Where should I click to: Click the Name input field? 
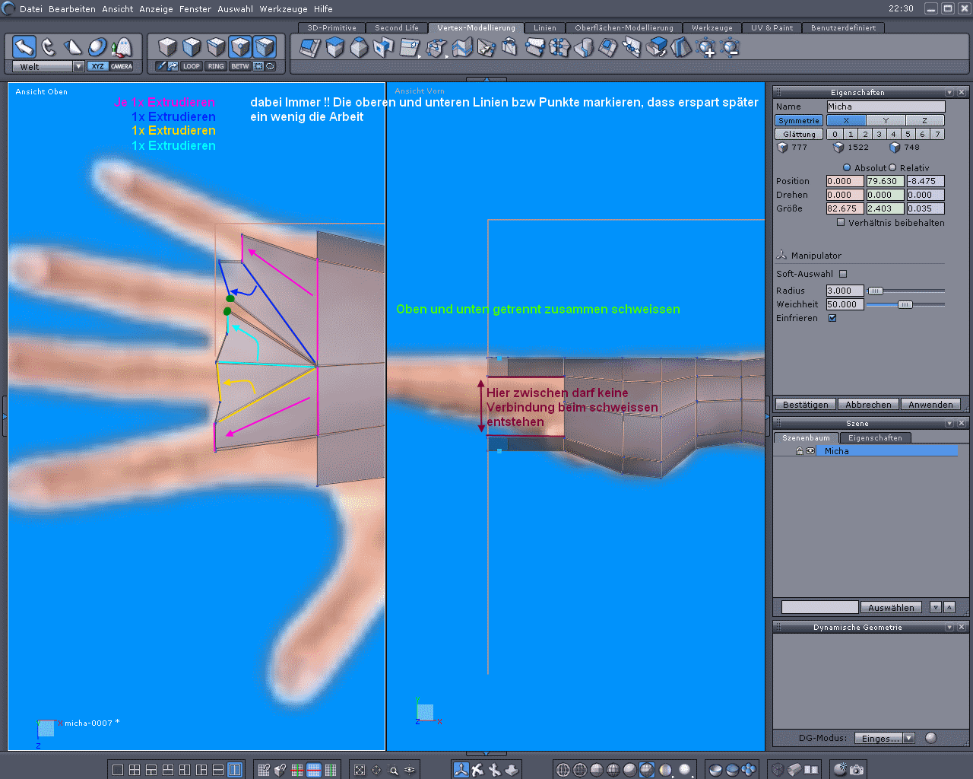coord(886,107)
